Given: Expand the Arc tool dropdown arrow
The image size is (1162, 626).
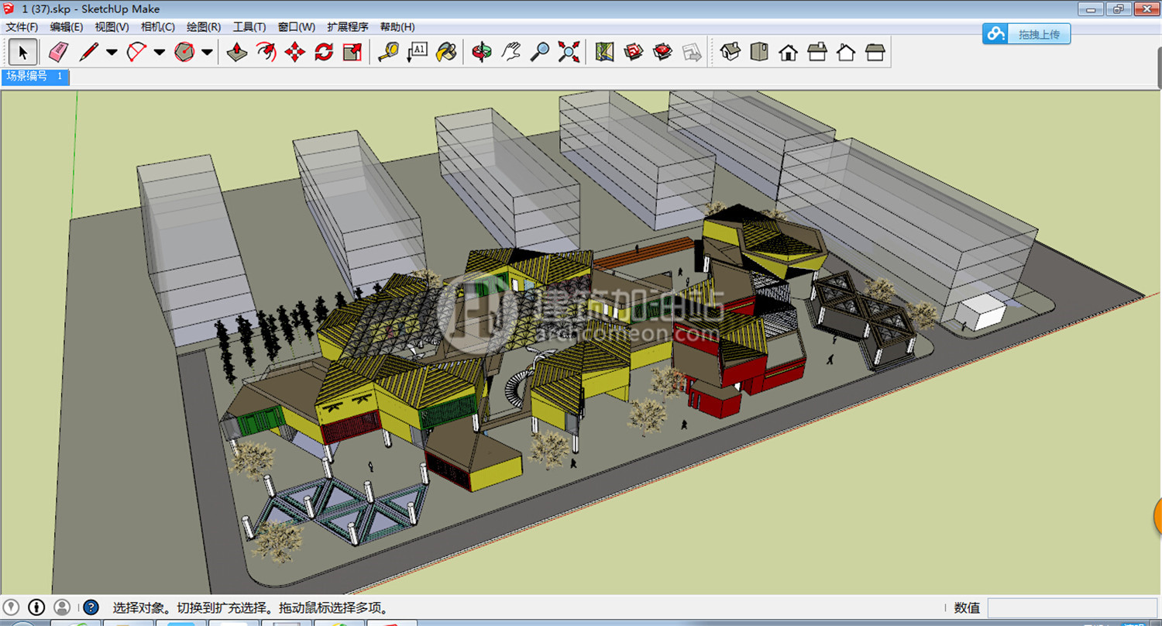Looking at the screenshot, I should (x=160, y=53).
